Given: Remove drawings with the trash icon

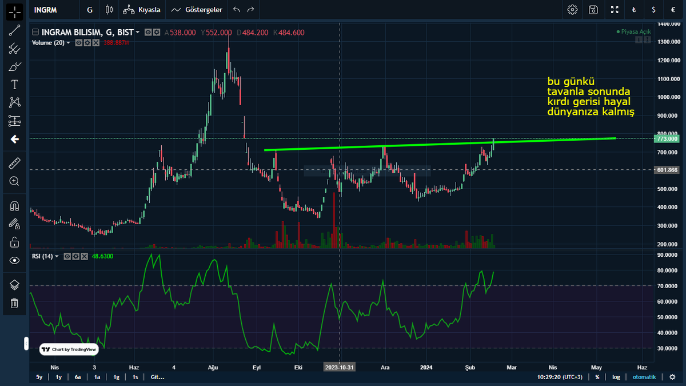Looking at the screenshot, I should click(x=15, y=303).
